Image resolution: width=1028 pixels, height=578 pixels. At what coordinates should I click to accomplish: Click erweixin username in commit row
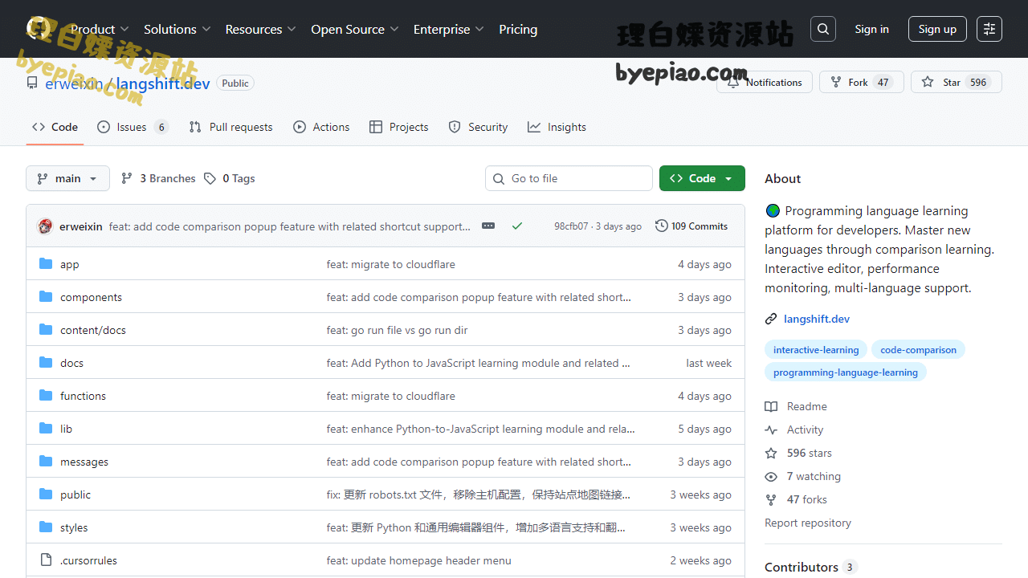point(81,226)
